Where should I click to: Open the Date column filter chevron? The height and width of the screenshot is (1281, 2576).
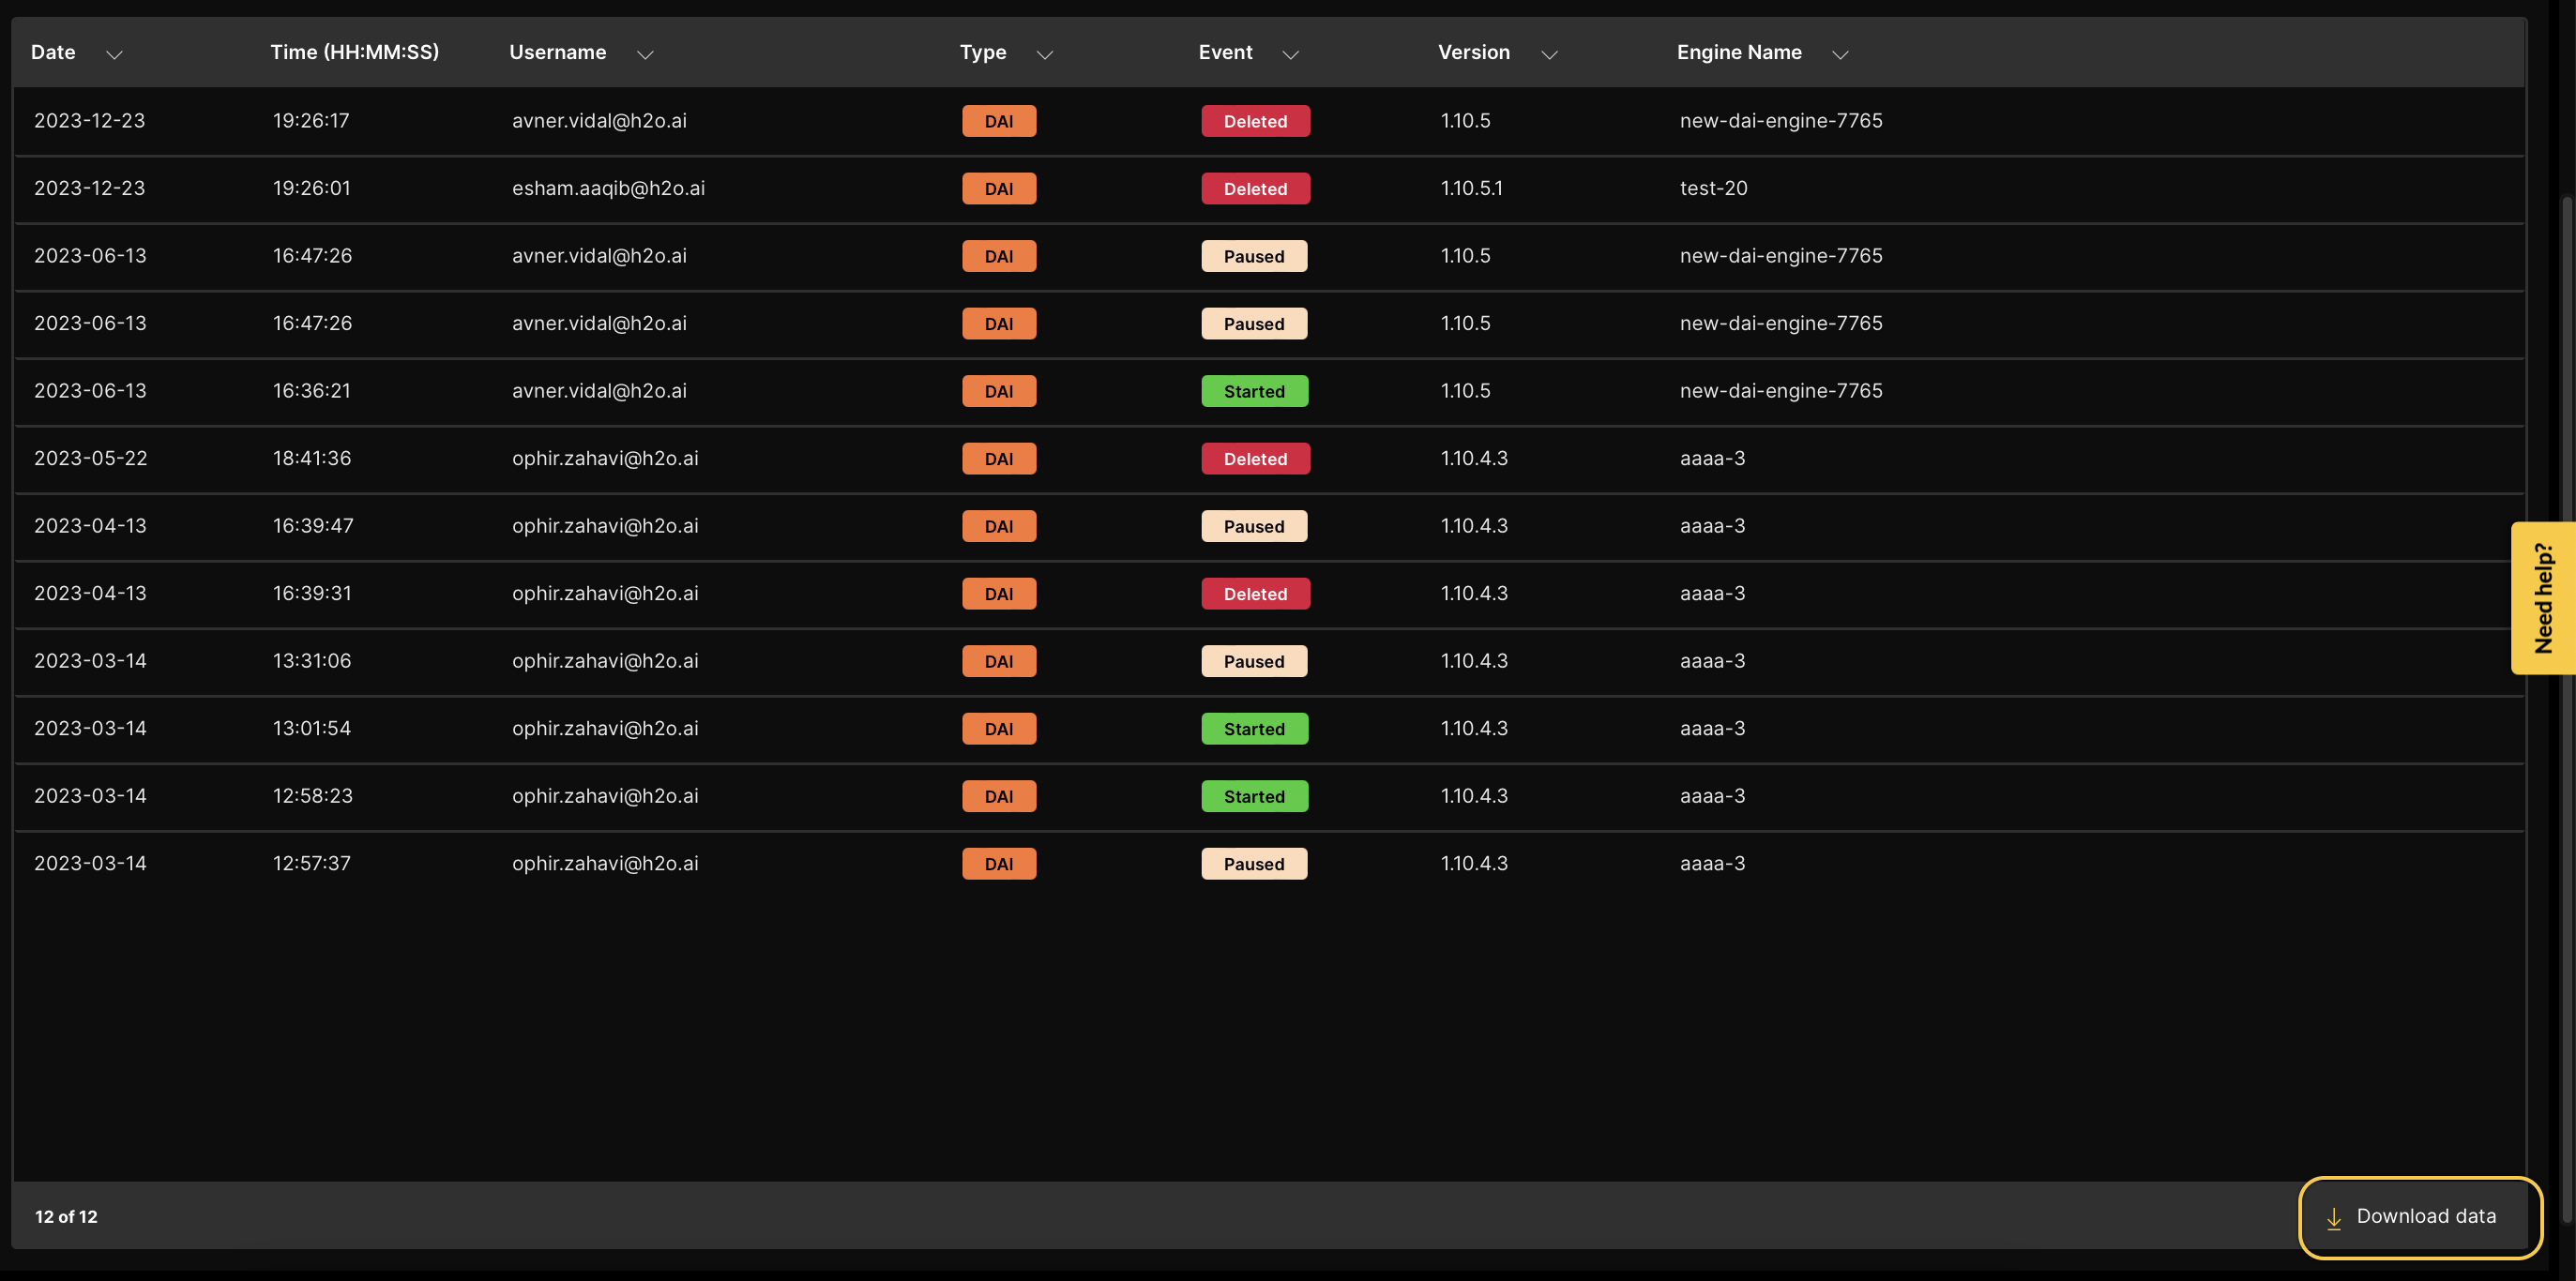point(114,55)
